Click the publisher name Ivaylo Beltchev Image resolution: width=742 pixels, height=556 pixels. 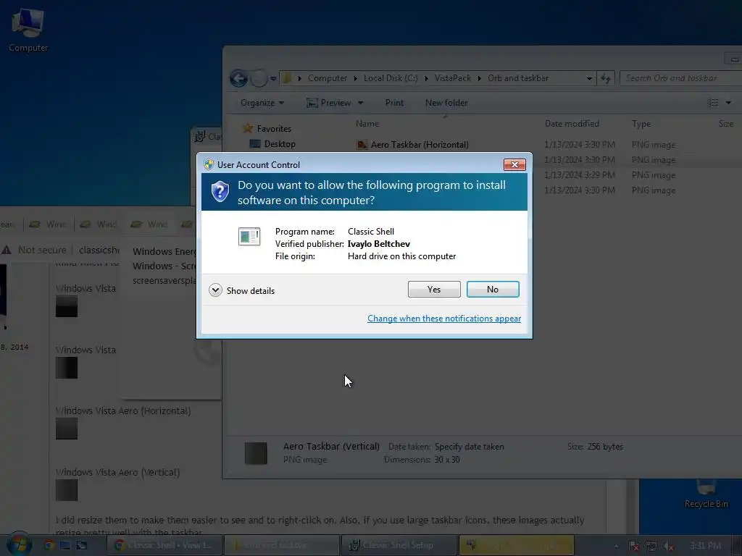[x=378, y=244]
